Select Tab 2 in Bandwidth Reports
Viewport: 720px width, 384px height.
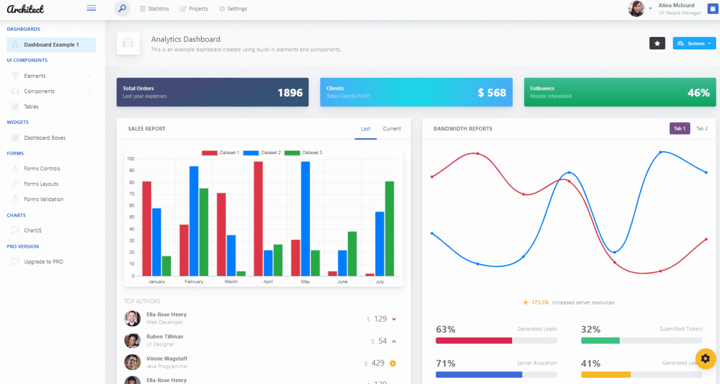(x=701, y=129)
